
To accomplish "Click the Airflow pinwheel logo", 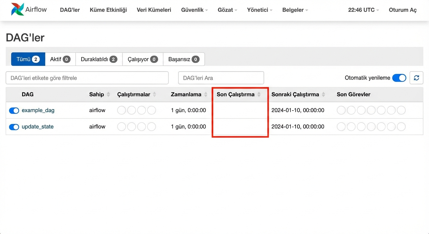I will [x=17, y=9].
